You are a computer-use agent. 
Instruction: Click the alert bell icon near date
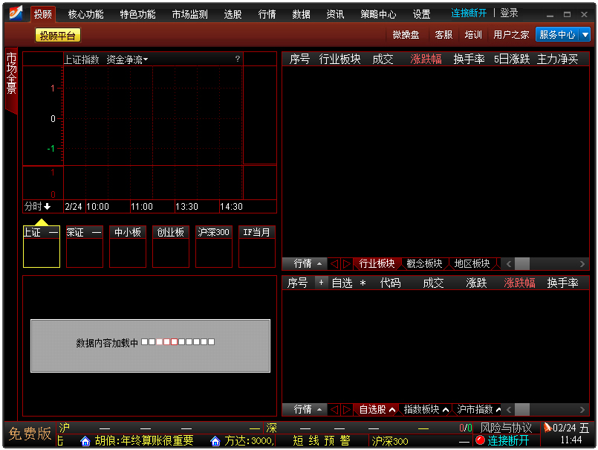547,427
